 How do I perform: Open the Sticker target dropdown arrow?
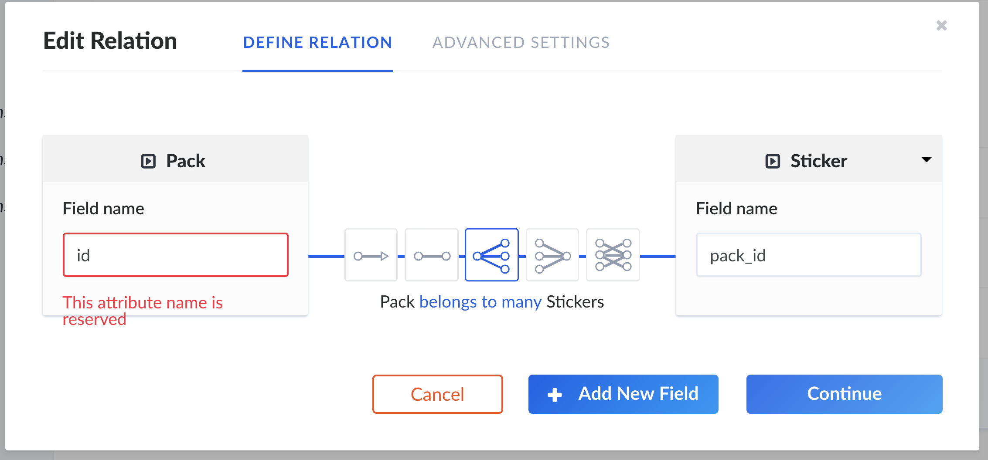pos(926,161)
